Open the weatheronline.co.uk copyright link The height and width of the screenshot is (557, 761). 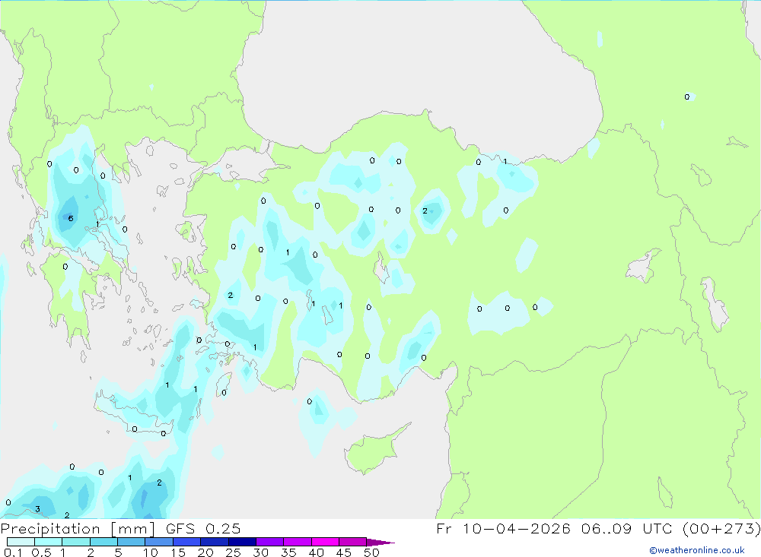tap(697, 550)
